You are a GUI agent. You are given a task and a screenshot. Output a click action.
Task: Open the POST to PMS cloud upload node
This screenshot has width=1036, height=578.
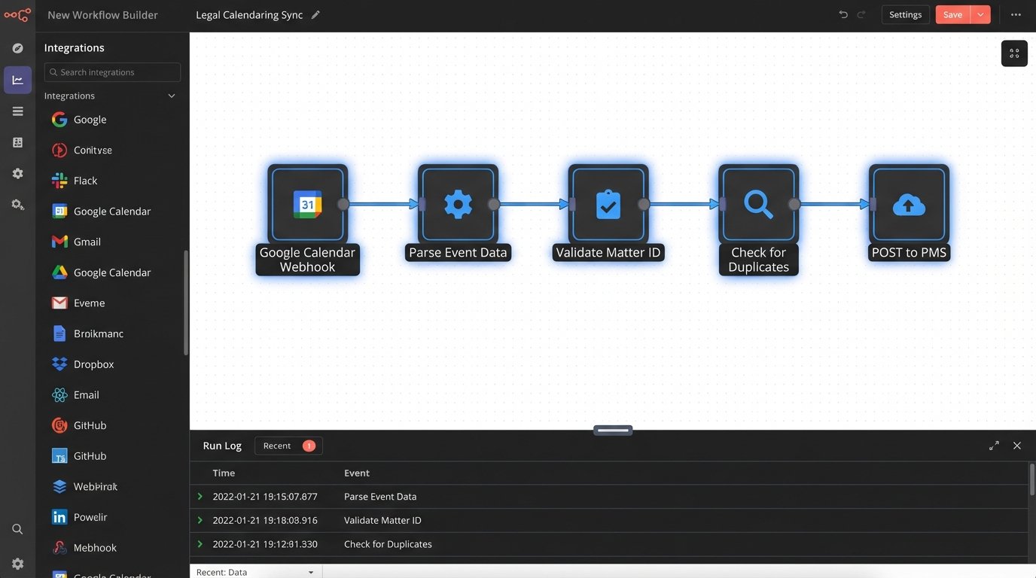909,203
